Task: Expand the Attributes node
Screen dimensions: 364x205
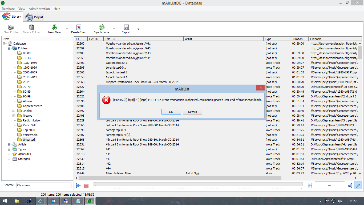Action: [9, 154]
